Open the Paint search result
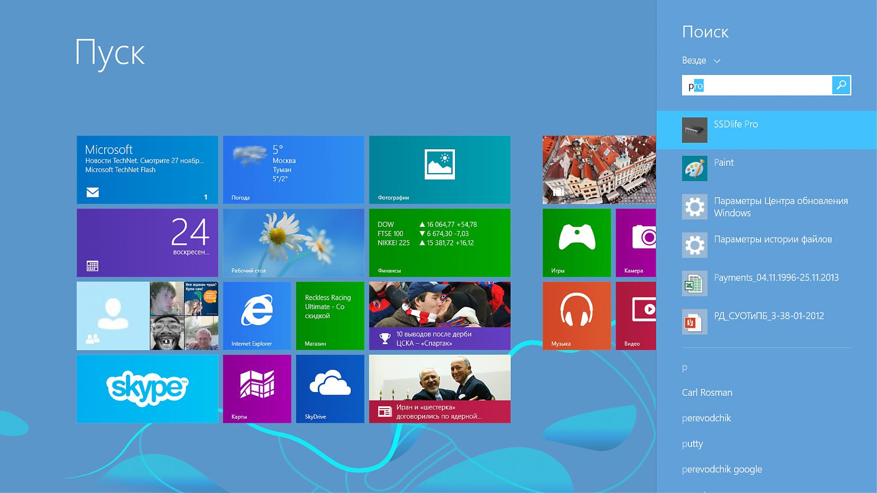877x493 pixels. (x=766, y=168)
